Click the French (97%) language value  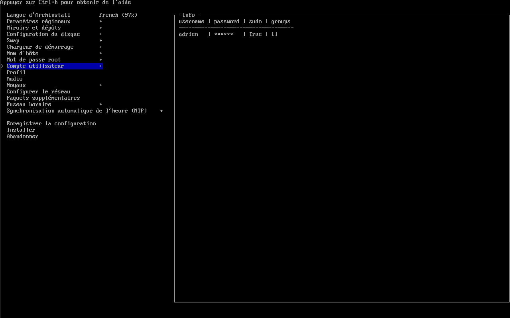click(x=118, y=15)
